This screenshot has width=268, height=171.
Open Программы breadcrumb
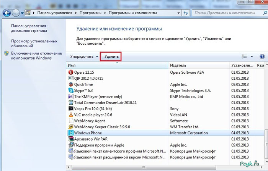(x=90, y=13)
